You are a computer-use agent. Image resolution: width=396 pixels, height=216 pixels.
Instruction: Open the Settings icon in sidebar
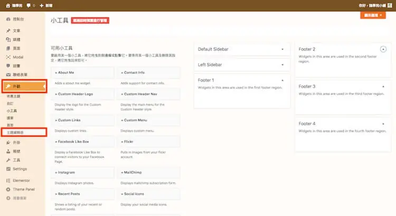(x=8, y=169)
